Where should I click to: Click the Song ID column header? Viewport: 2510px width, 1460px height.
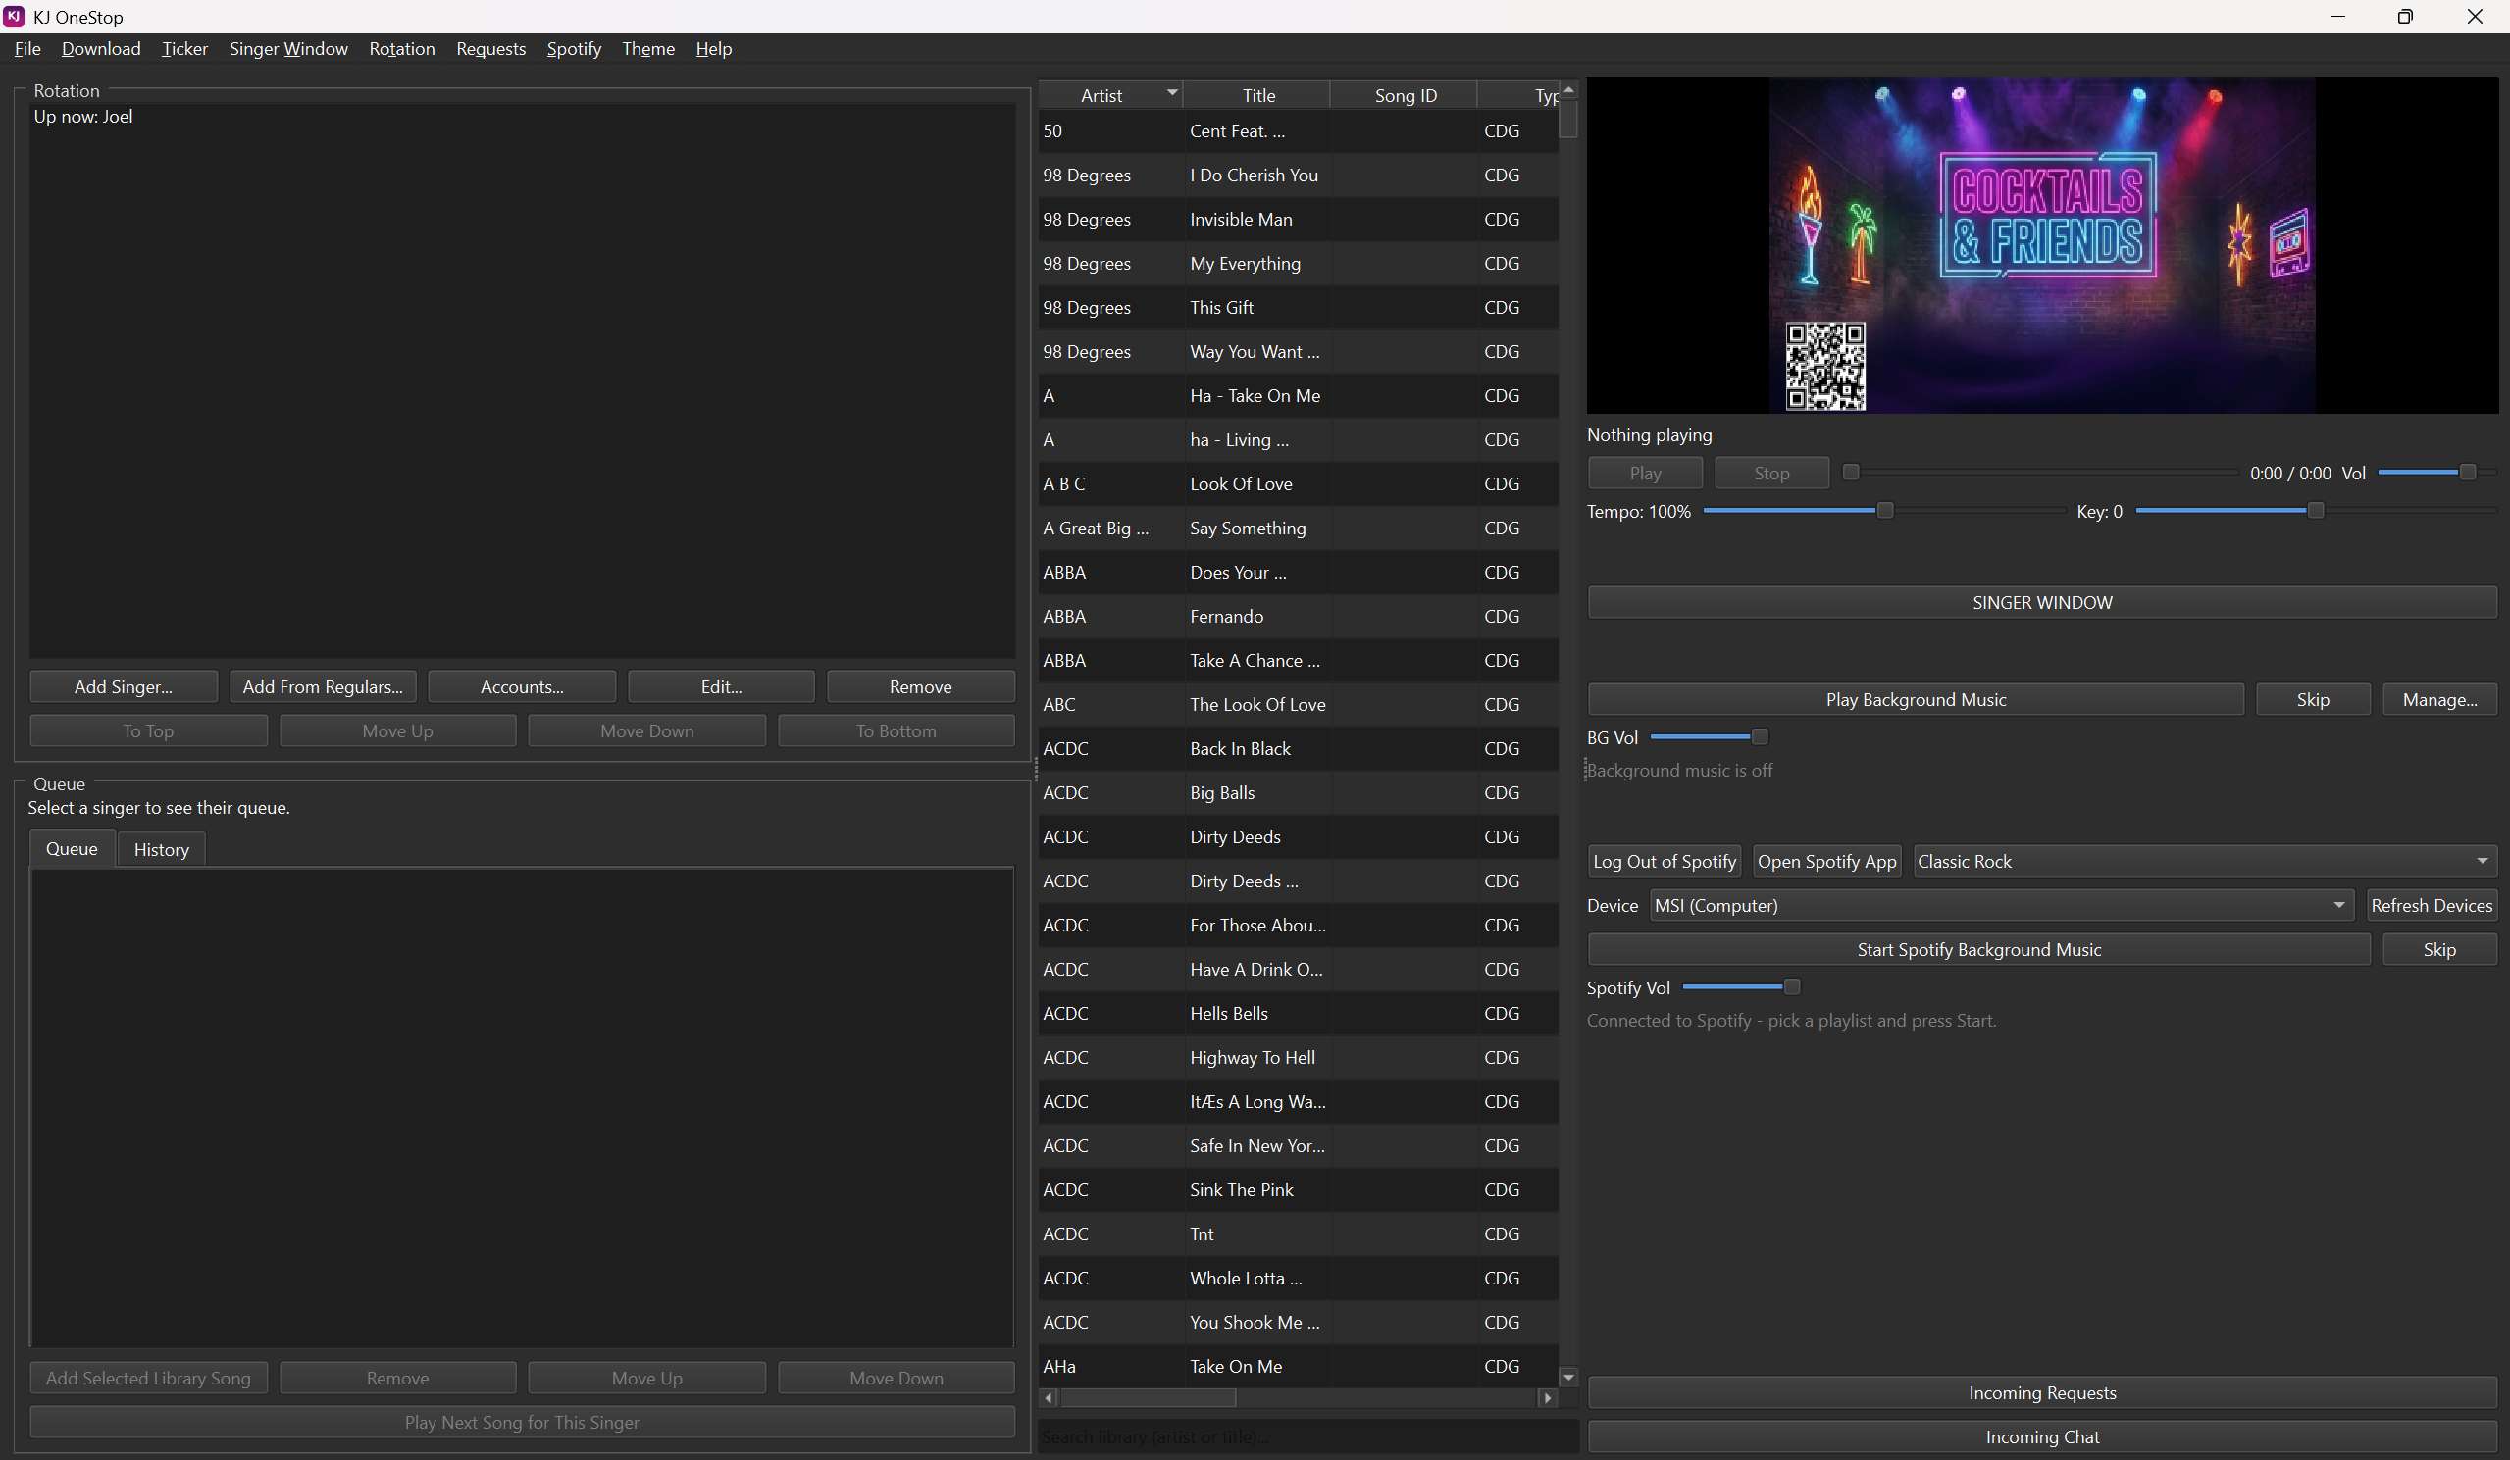click(1406, 96)
